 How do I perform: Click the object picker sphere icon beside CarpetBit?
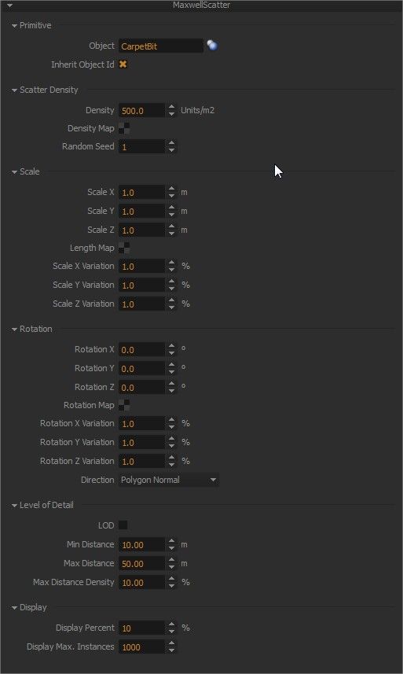[212, 45]
